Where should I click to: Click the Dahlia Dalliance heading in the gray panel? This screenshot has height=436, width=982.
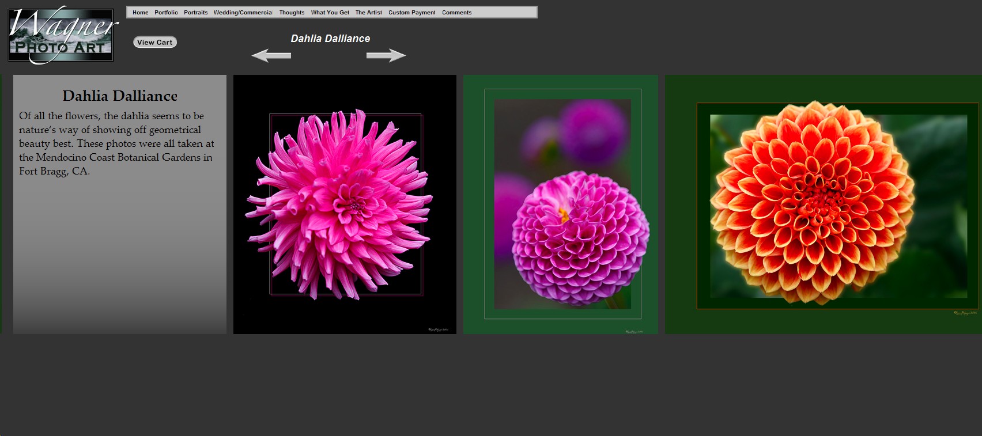click(120, 96)
